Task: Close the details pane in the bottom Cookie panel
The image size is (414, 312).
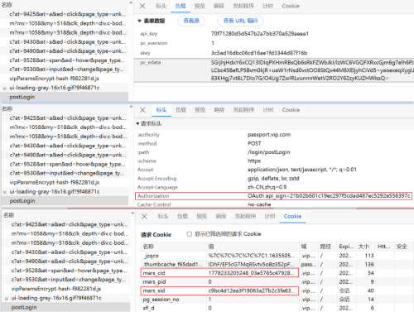Action: point(144,217)
